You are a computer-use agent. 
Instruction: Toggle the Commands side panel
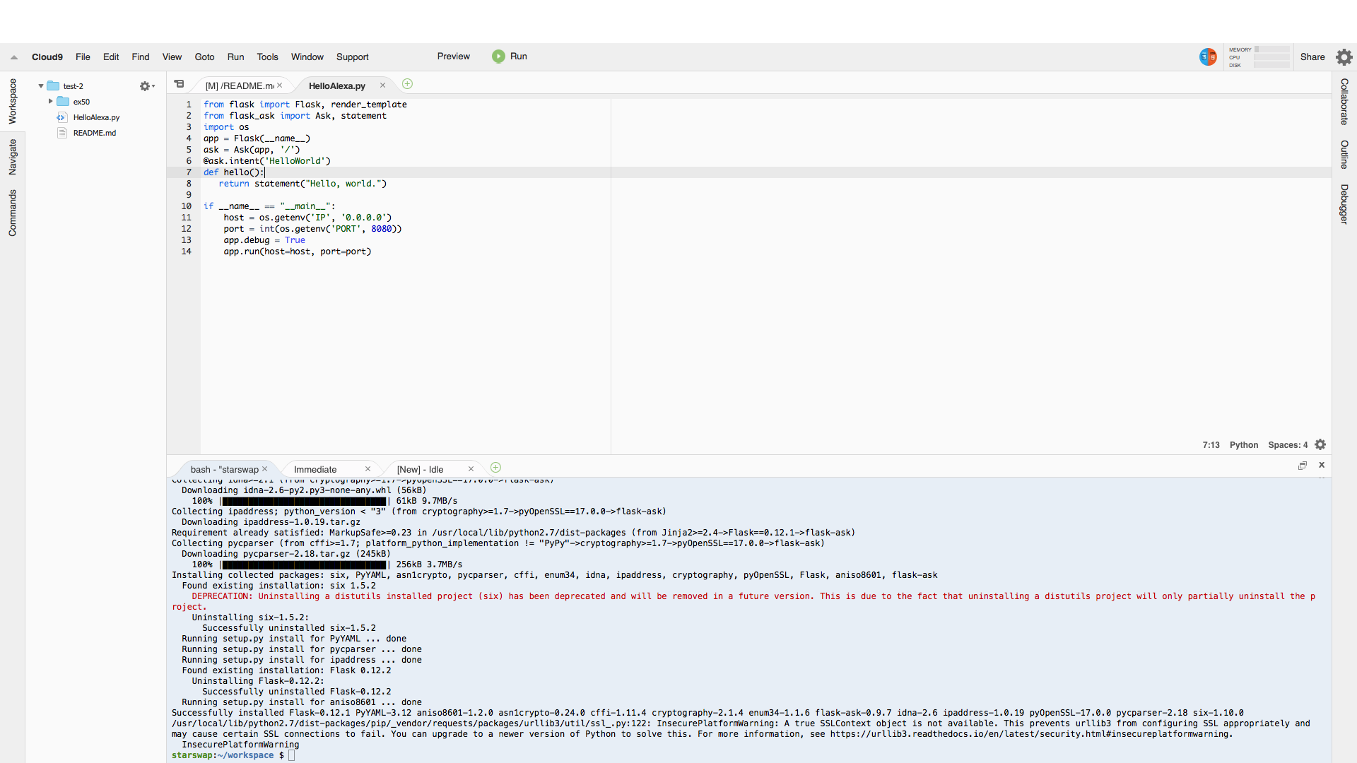click(x=12, y=213)
